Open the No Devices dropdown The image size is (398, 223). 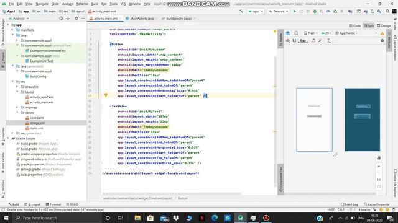point(278,11)
